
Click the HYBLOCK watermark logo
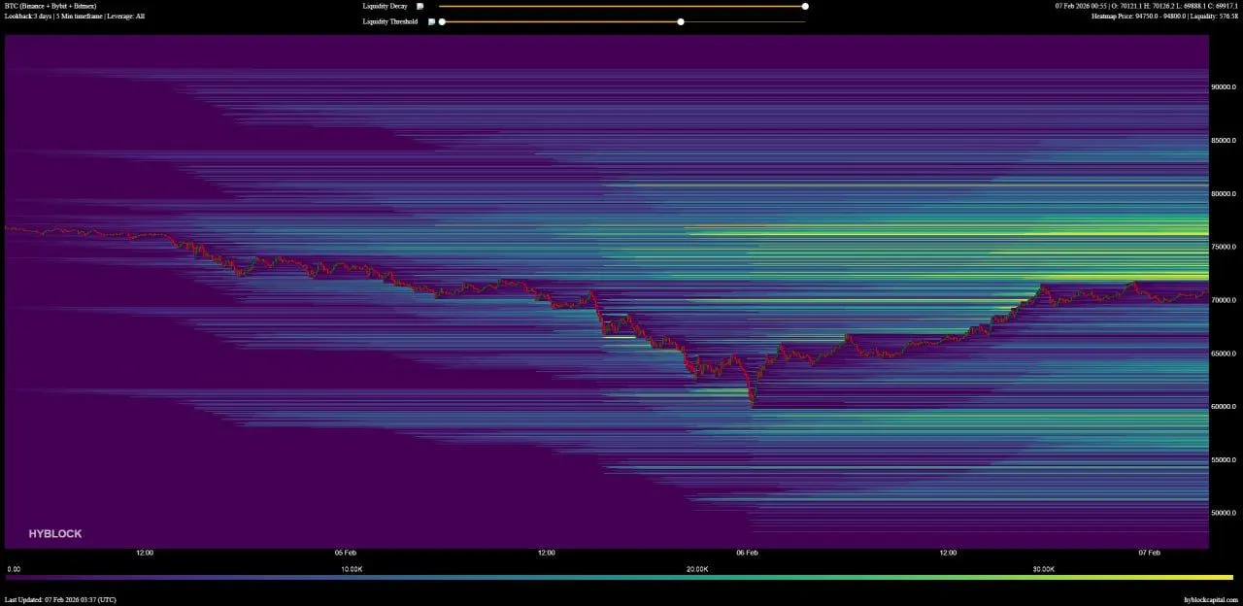point(55,534)
